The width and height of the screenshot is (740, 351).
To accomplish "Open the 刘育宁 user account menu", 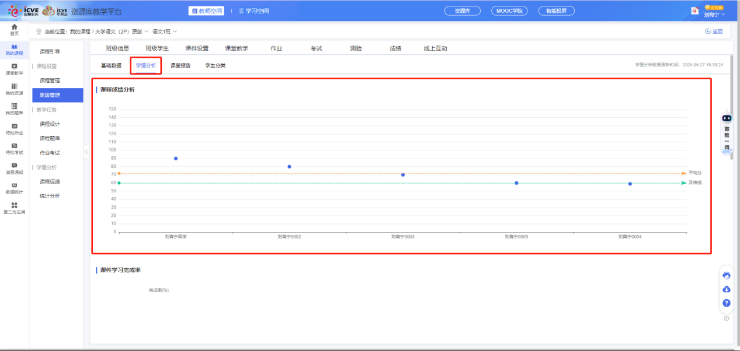I will [x=714, y=15].
